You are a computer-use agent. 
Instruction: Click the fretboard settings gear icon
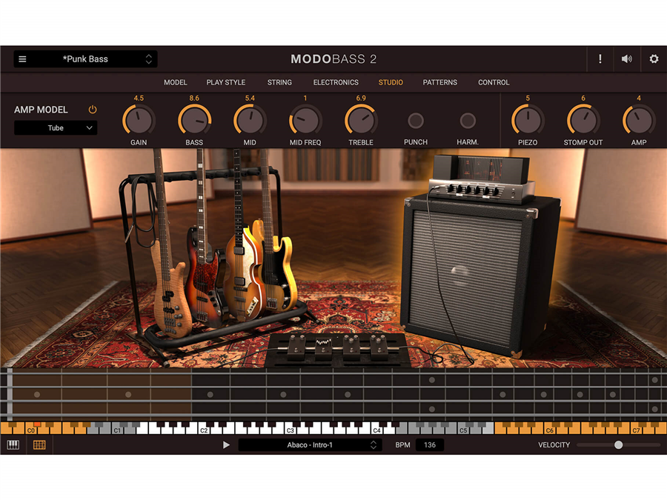pyautogui.click(x=654, y=380)
